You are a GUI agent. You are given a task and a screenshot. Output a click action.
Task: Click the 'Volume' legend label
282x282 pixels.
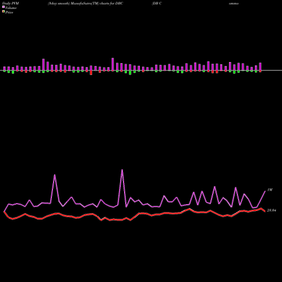(11, 8)
